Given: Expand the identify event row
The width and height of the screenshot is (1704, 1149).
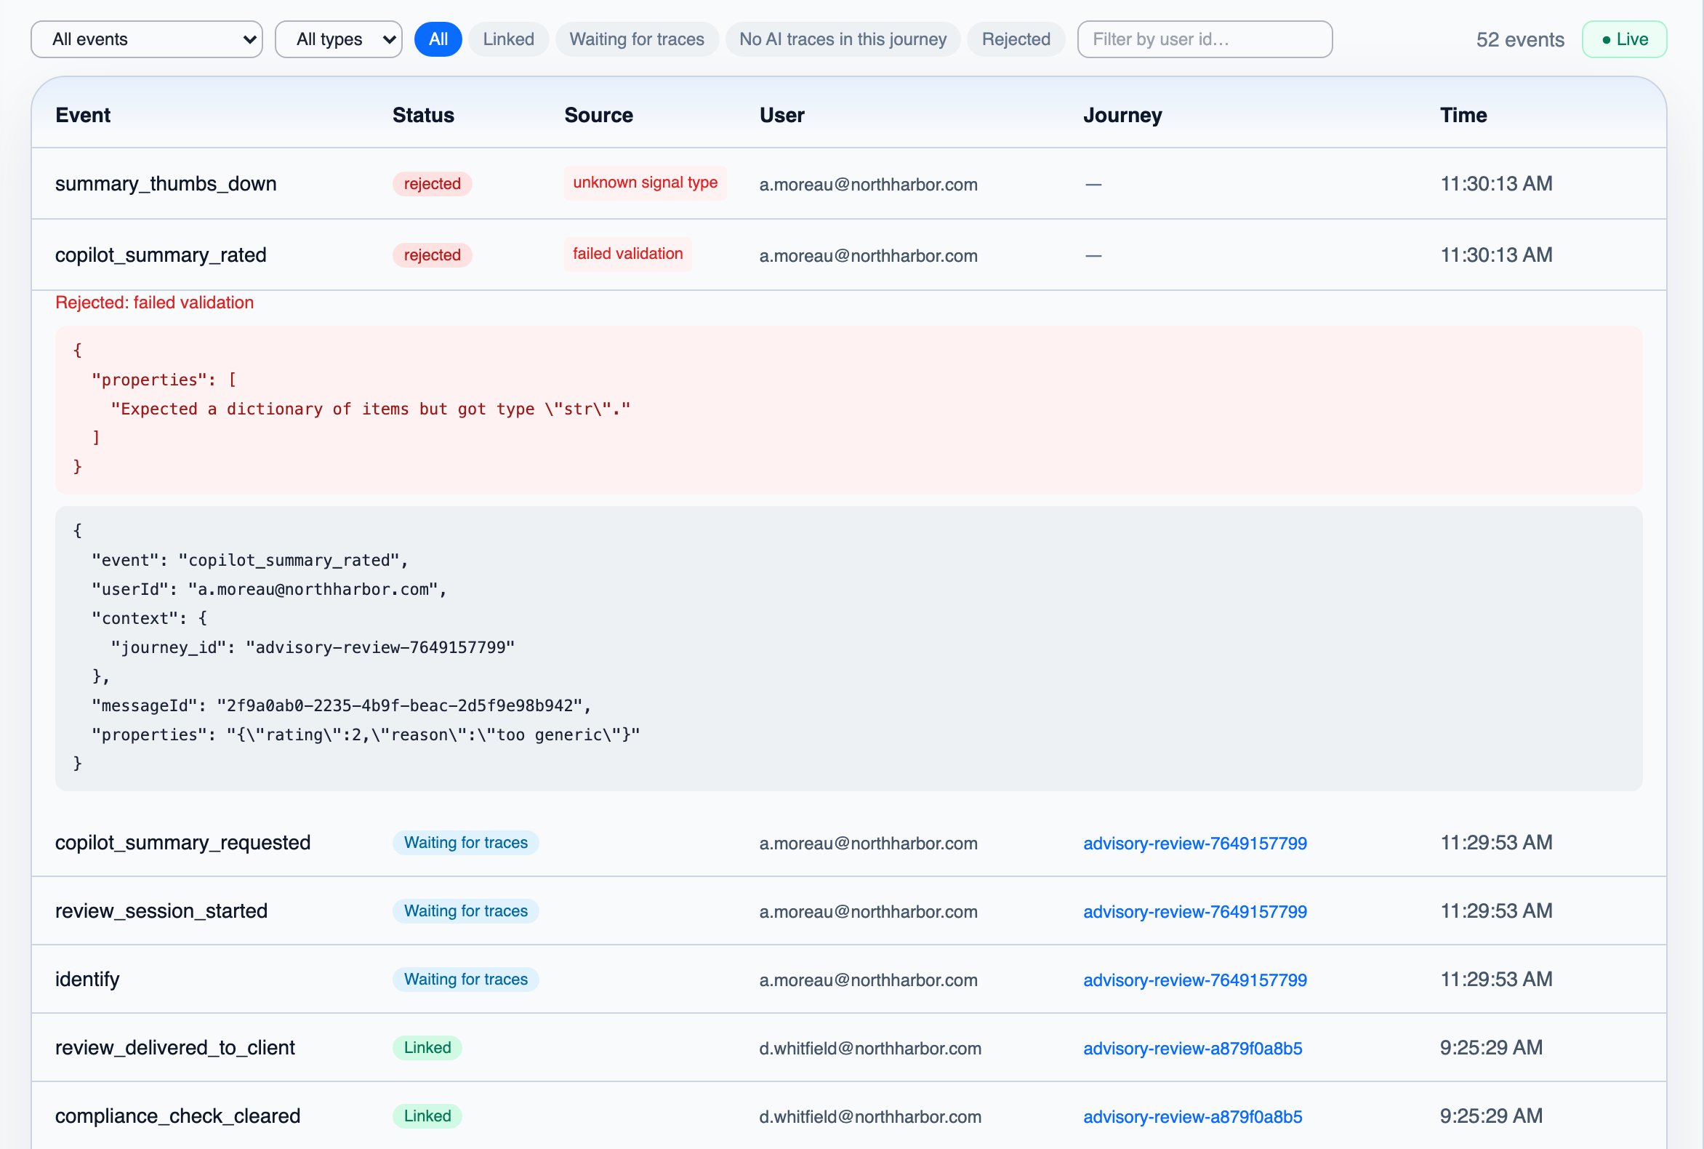Looking at the screenshot, I should 848,980.
